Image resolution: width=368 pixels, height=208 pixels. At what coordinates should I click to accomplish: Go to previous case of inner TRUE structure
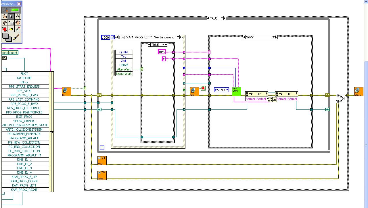coord(149,45)
